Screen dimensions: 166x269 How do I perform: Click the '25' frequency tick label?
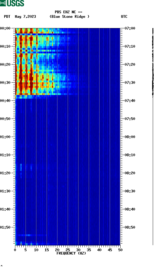pos(68,250)
